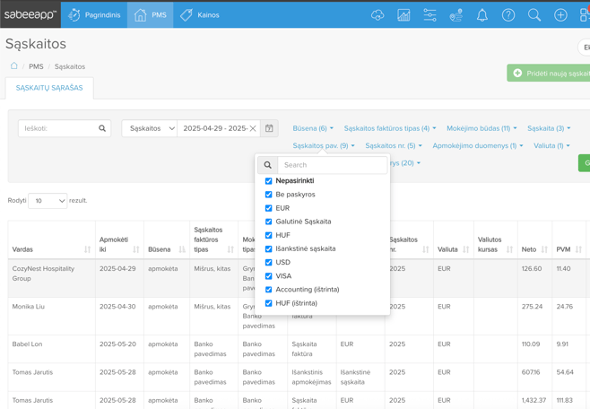Click the location and guests icon
590x409 pixels.
pos(456,15)
